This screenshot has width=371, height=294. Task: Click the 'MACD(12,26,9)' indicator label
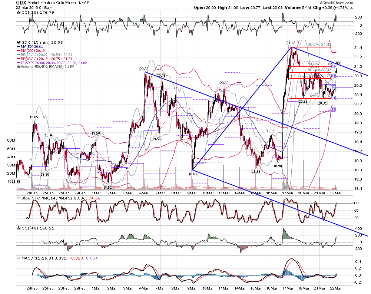37,258
